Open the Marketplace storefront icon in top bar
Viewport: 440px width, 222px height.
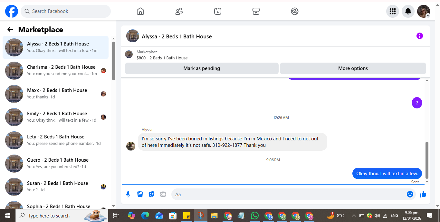pos(256,11)
